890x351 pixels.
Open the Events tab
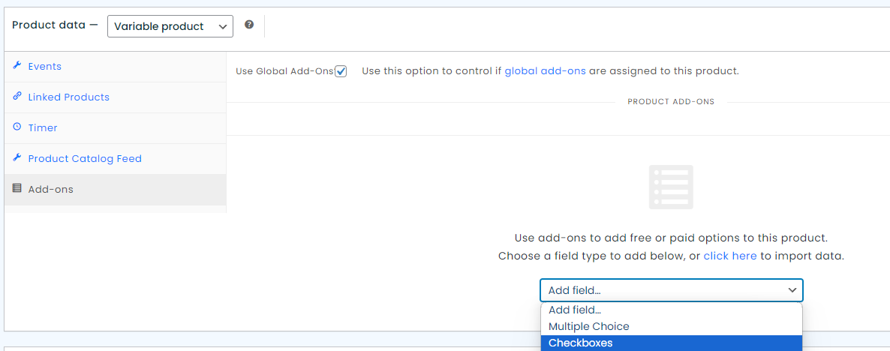click(45, 66)
